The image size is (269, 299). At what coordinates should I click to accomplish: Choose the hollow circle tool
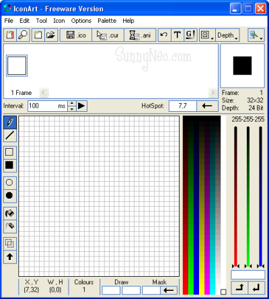coord(10,182)
